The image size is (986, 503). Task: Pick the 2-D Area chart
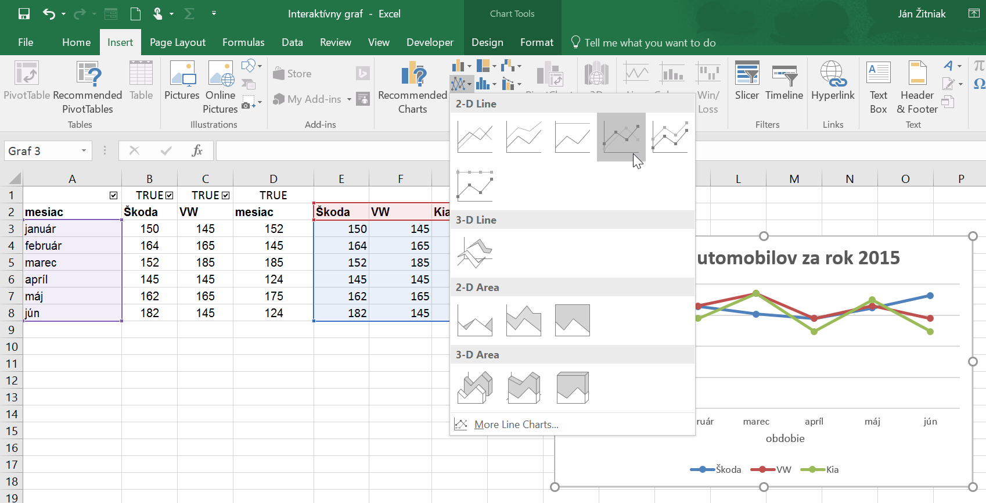click(x=475, y=321)
